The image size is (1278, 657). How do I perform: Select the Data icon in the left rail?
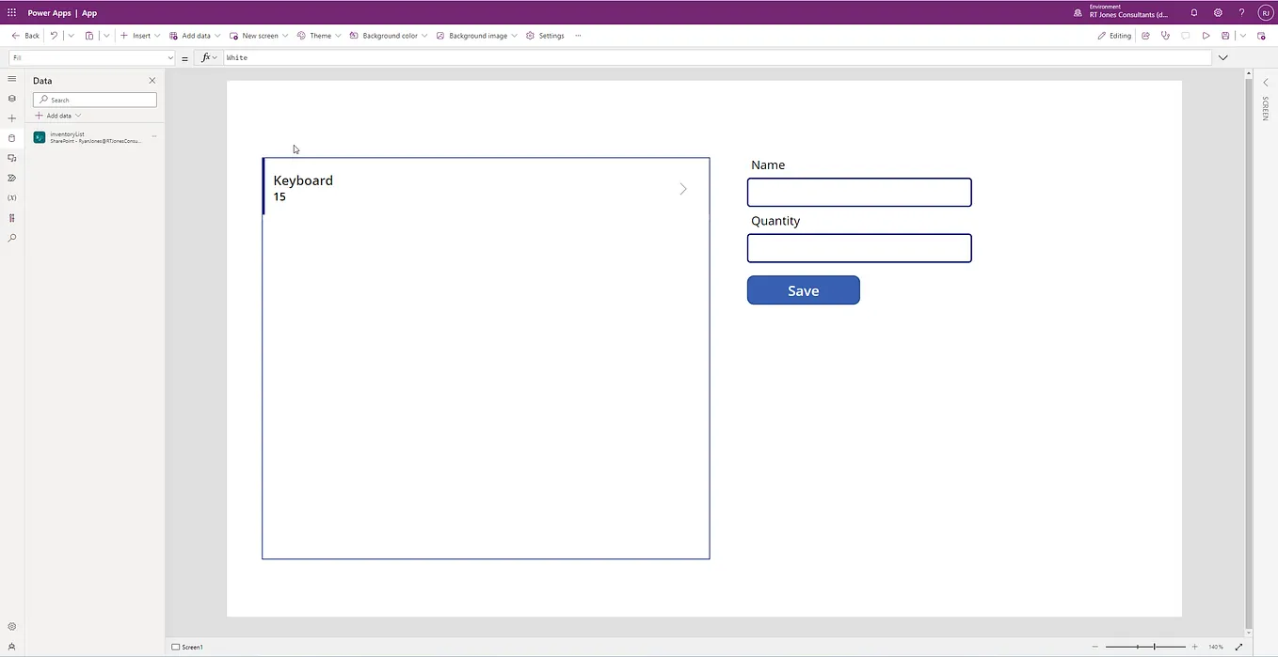pyautogui.click(x=11, y=138)
